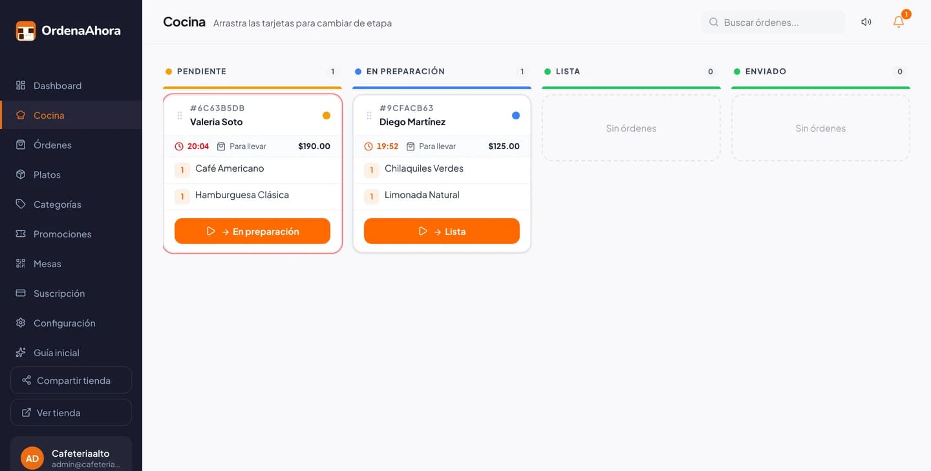The image size is (931, 471).
Task: Open Categorías in the sidebar
Action: point(71,205)
